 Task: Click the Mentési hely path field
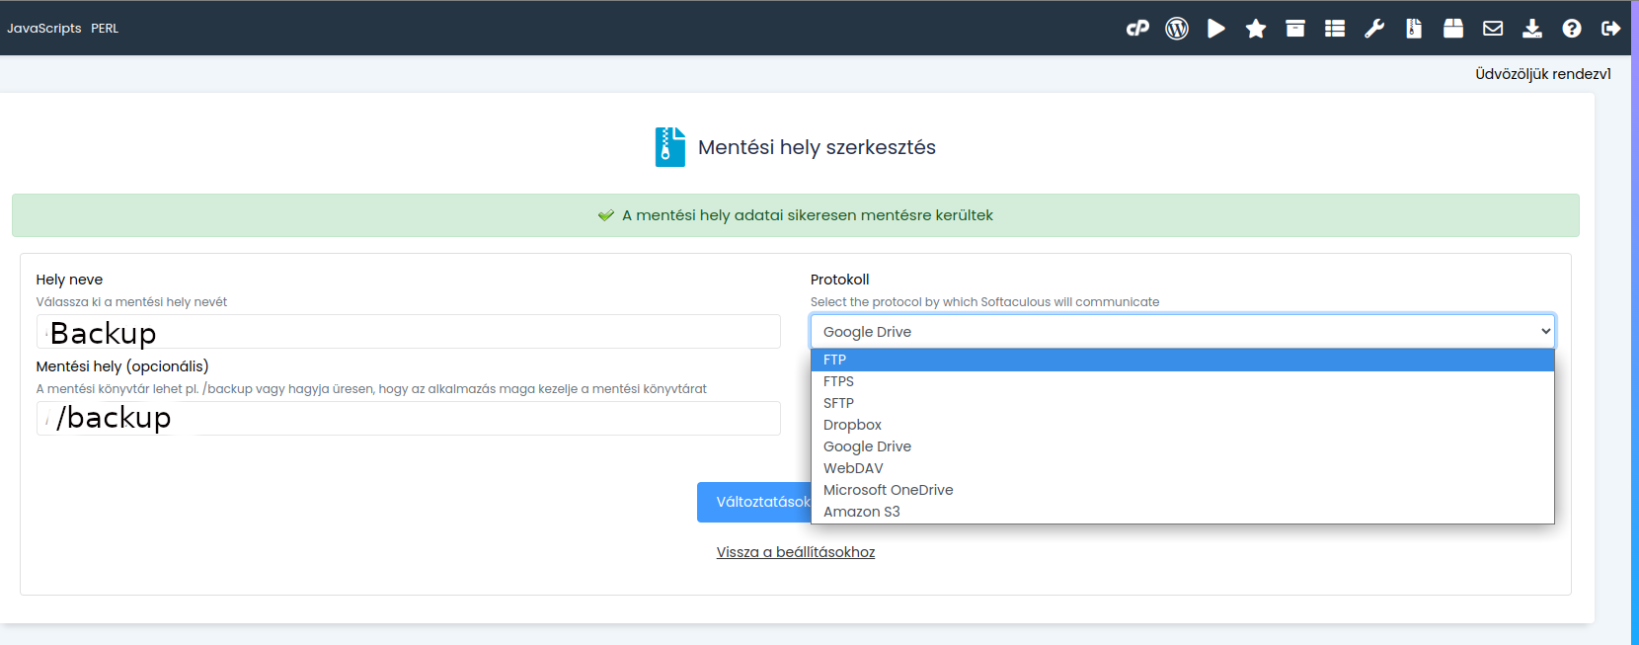(x=408, y=418)
